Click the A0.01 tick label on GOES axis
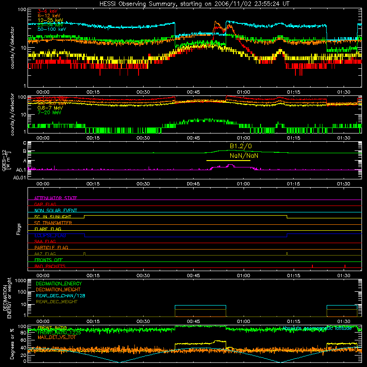 20,178
